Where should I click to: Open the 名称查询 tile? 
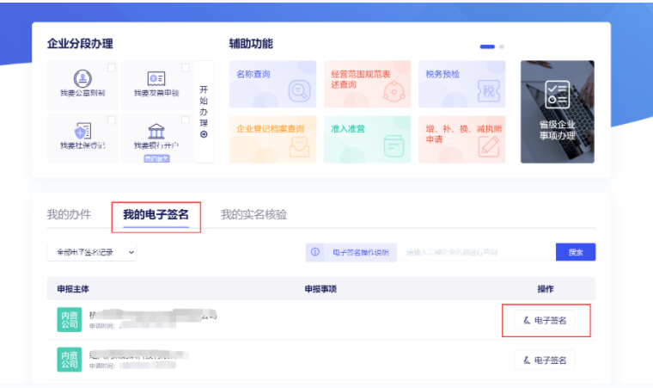pos(272,83)
